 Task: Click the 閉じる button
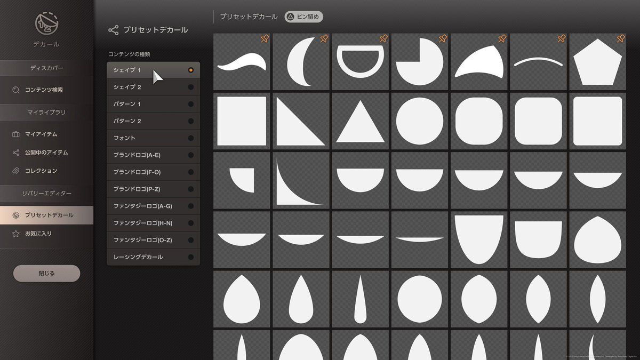(x=46, y=273)
